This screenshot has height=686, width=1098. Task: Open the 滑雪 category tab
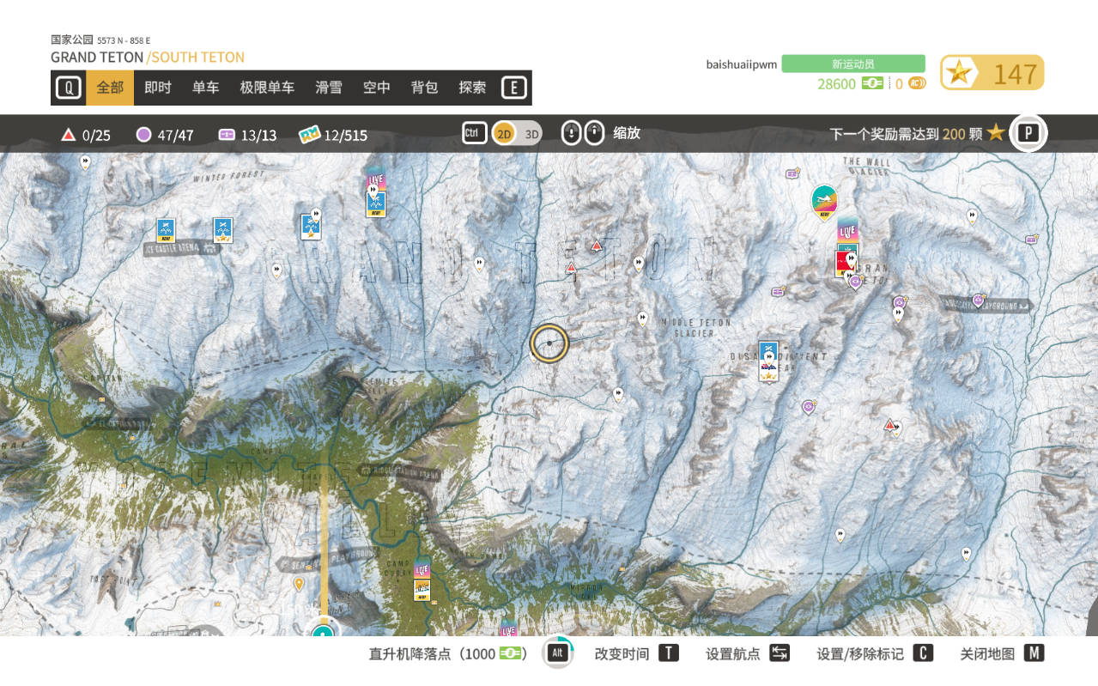point(329,88)
